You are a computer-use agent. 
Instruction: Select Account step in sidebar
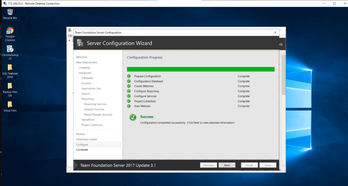[86, 83]
